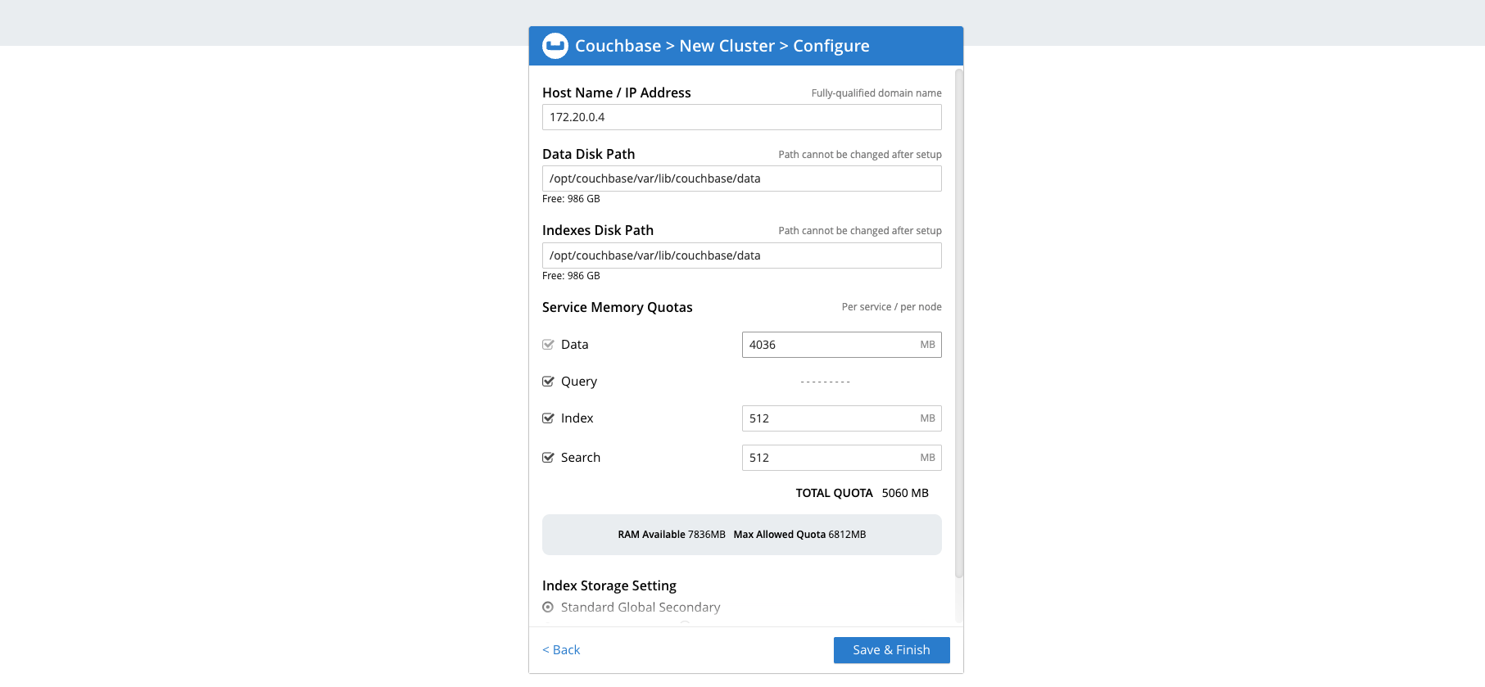
Task: Toggle the Query service checkbox
Action: pyautogui.click(x=548, y=382)
